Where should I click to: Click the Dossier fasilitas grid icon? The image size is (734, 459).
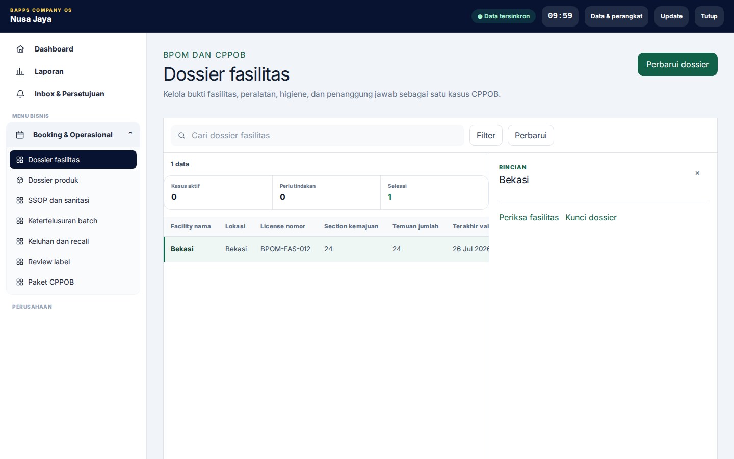click(x=20, y=160)
